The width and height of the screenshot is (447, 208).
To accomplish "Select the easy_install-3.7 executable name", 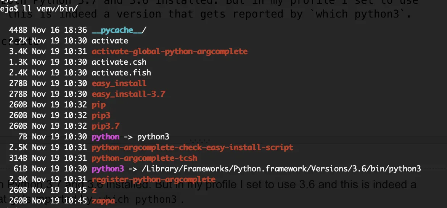I will 129,94.
